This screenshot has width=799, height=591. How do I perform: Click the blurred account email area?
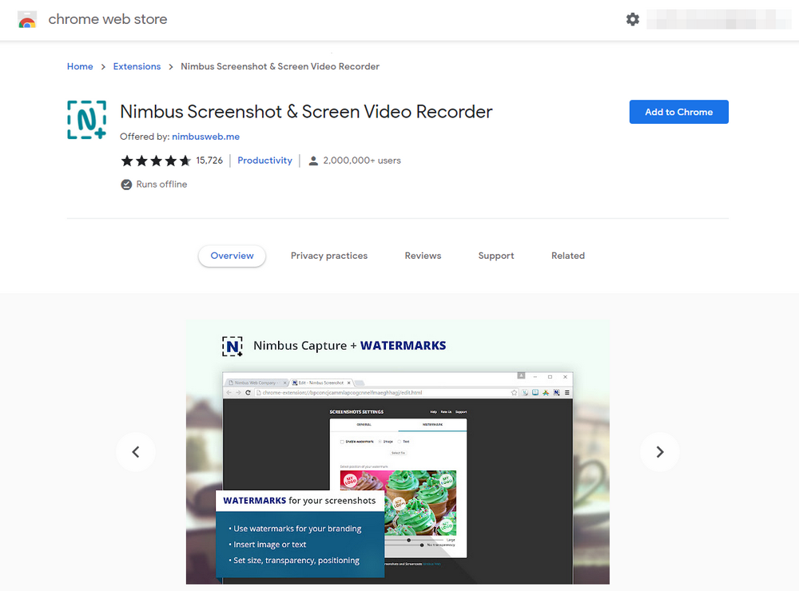(718, 19)
